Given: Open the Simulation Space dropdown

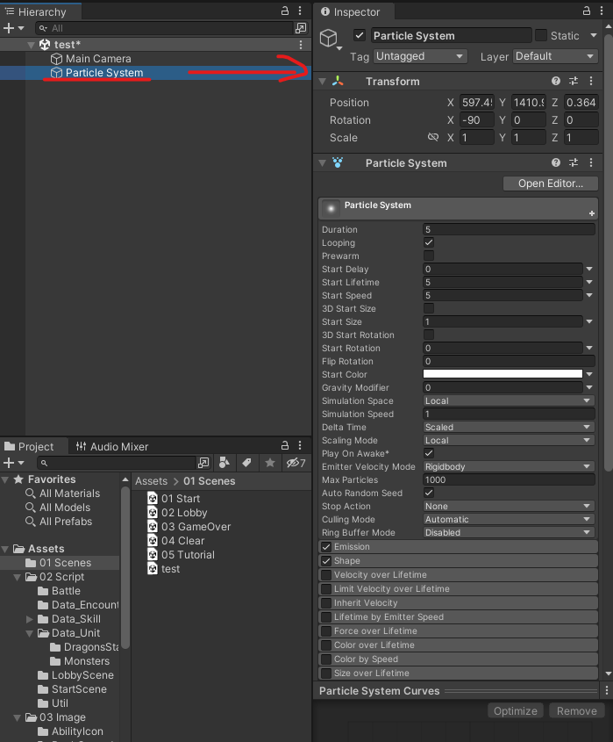Looking at the screenshot, I should 509,400.
